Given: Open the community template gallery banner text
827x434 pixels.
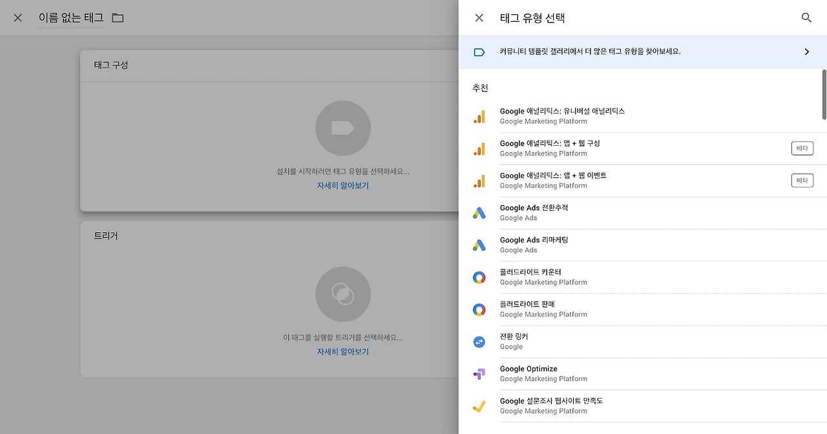Looking at the screenshot, I should (x=590, y=52).
